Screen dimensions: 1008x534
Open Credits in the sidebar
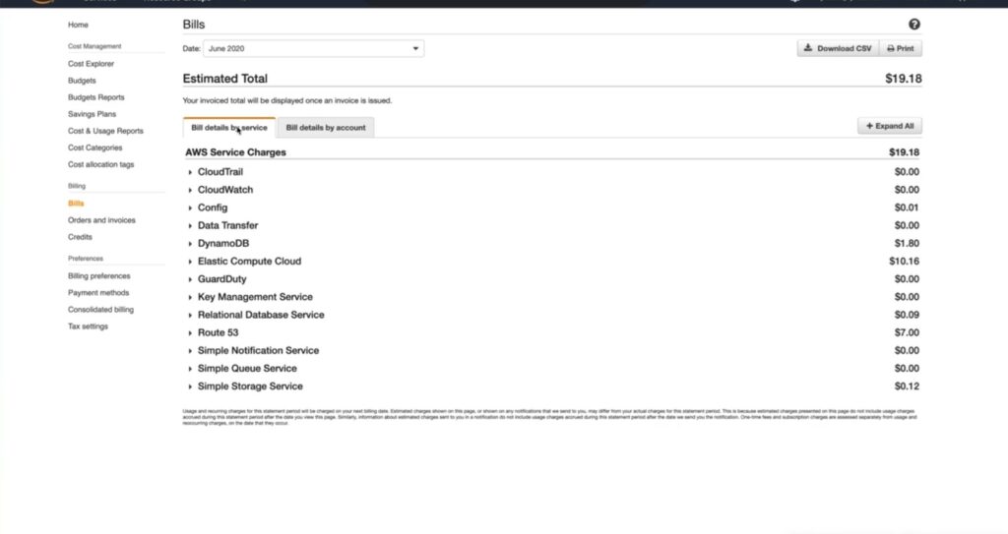[80, 236]
